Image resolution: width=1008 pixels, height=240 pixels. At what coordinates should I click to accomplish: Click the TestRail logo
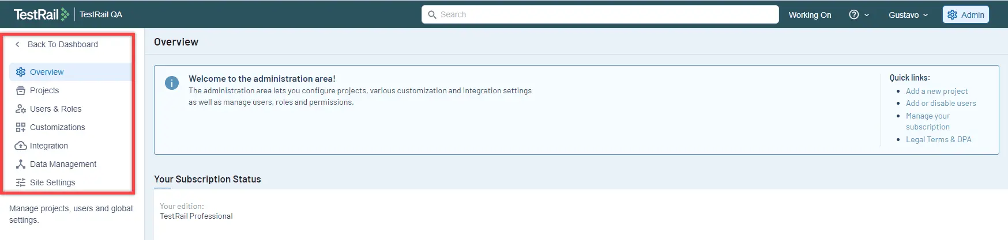tap(42, 14)
